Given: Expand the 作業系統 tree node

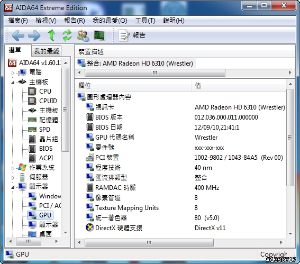Looking at the screenshot, I should [13, 168].
